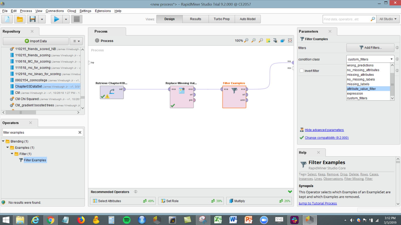Close the Parameters panel tab
Image resolution: width=401 pixels, height=225 pixels.
[x=330, y=31]
